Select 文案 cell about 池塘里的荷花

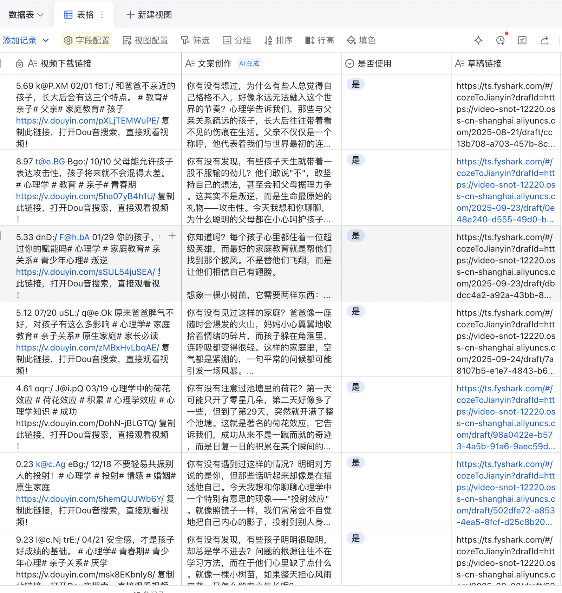[261, 415]
